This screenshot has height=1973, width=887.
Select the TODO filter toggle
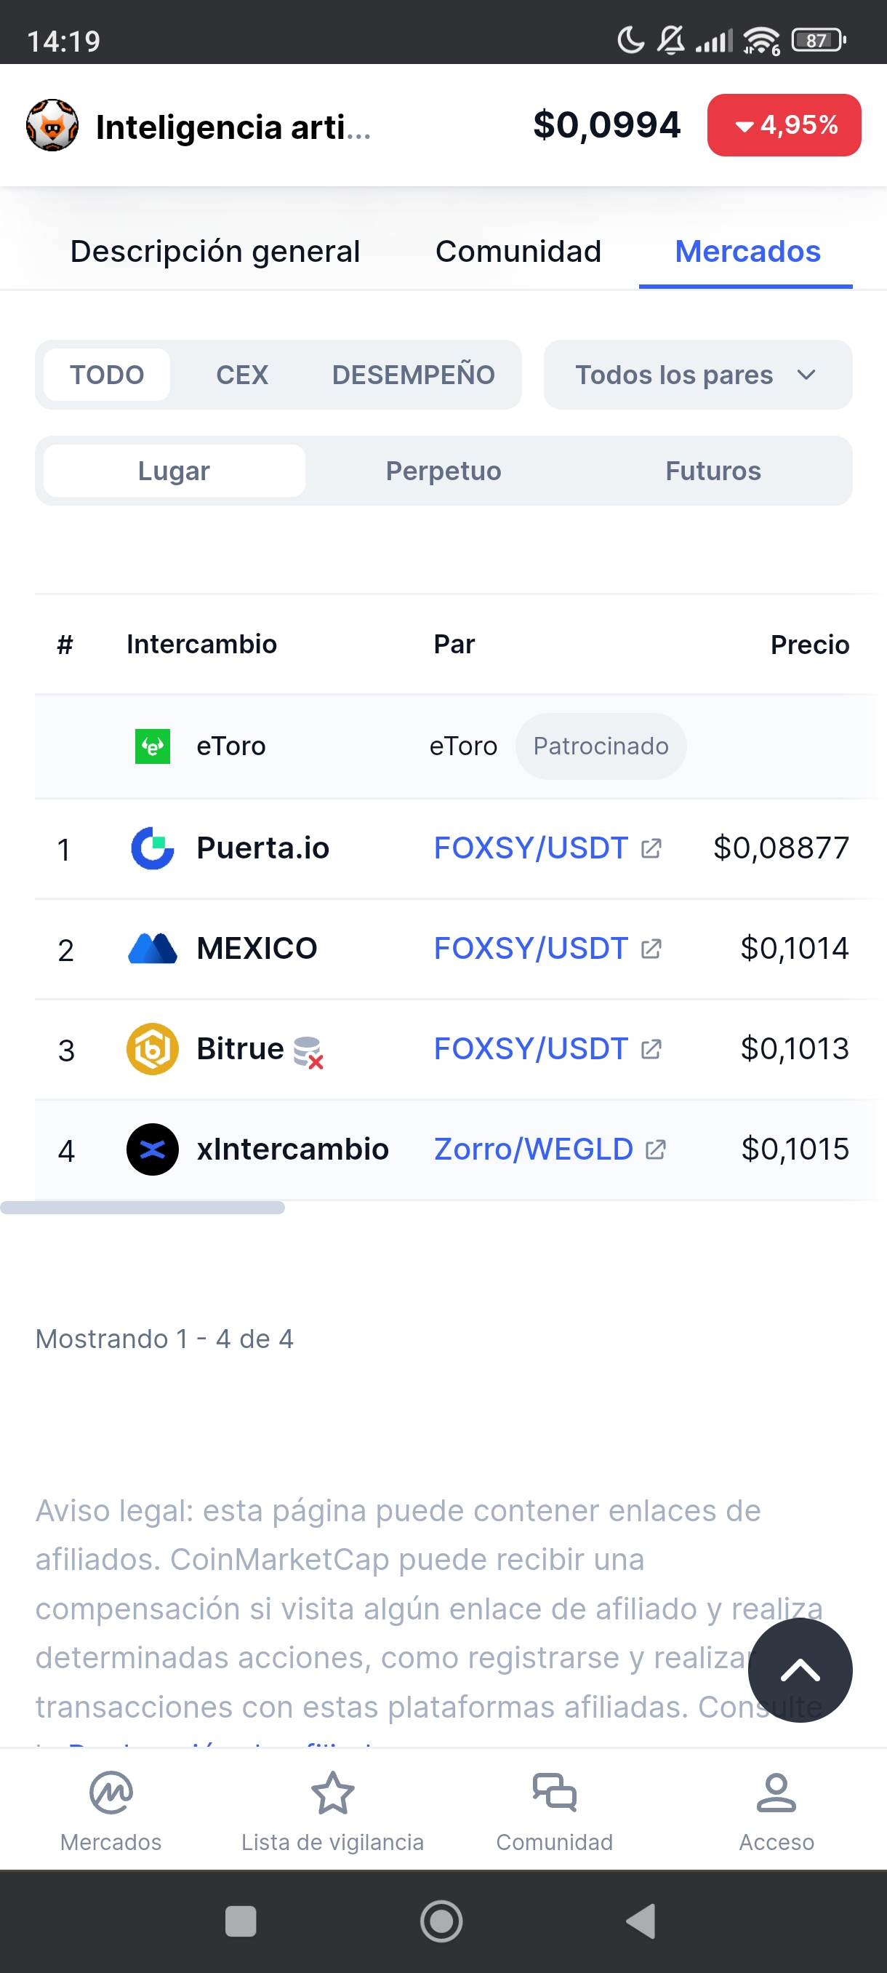107,375
